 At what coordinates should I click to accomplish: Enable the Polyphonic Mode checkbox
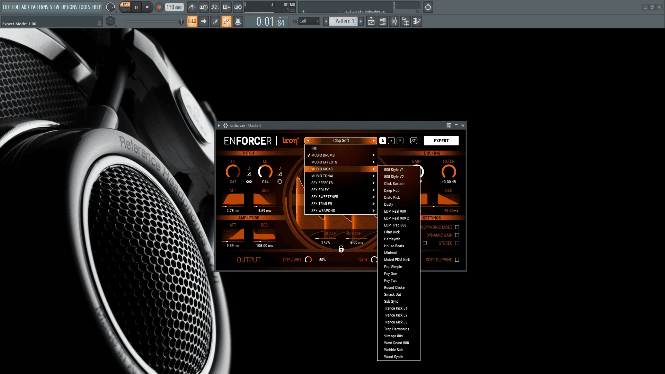[457, 227]
